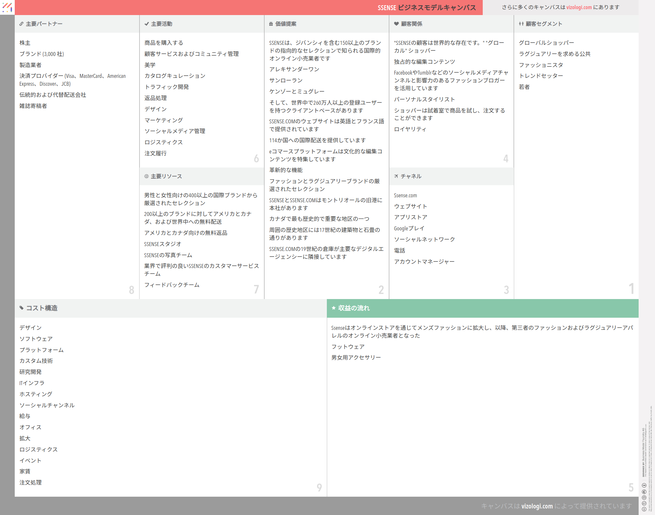Click the gift icon beside 価値提案

coord(271,24)
